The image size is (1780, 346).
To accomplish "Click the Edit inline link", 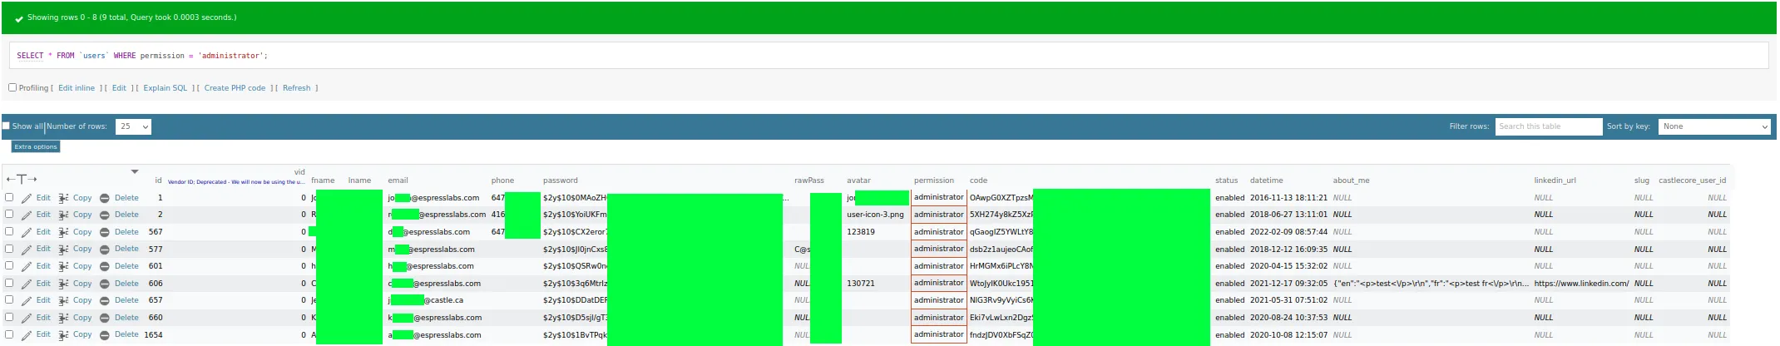I will [77, 88].
